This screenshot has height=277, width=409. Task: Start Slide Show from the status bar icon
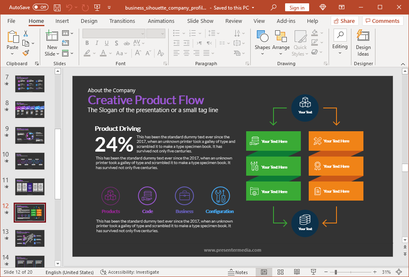click(x=313, y=272)
